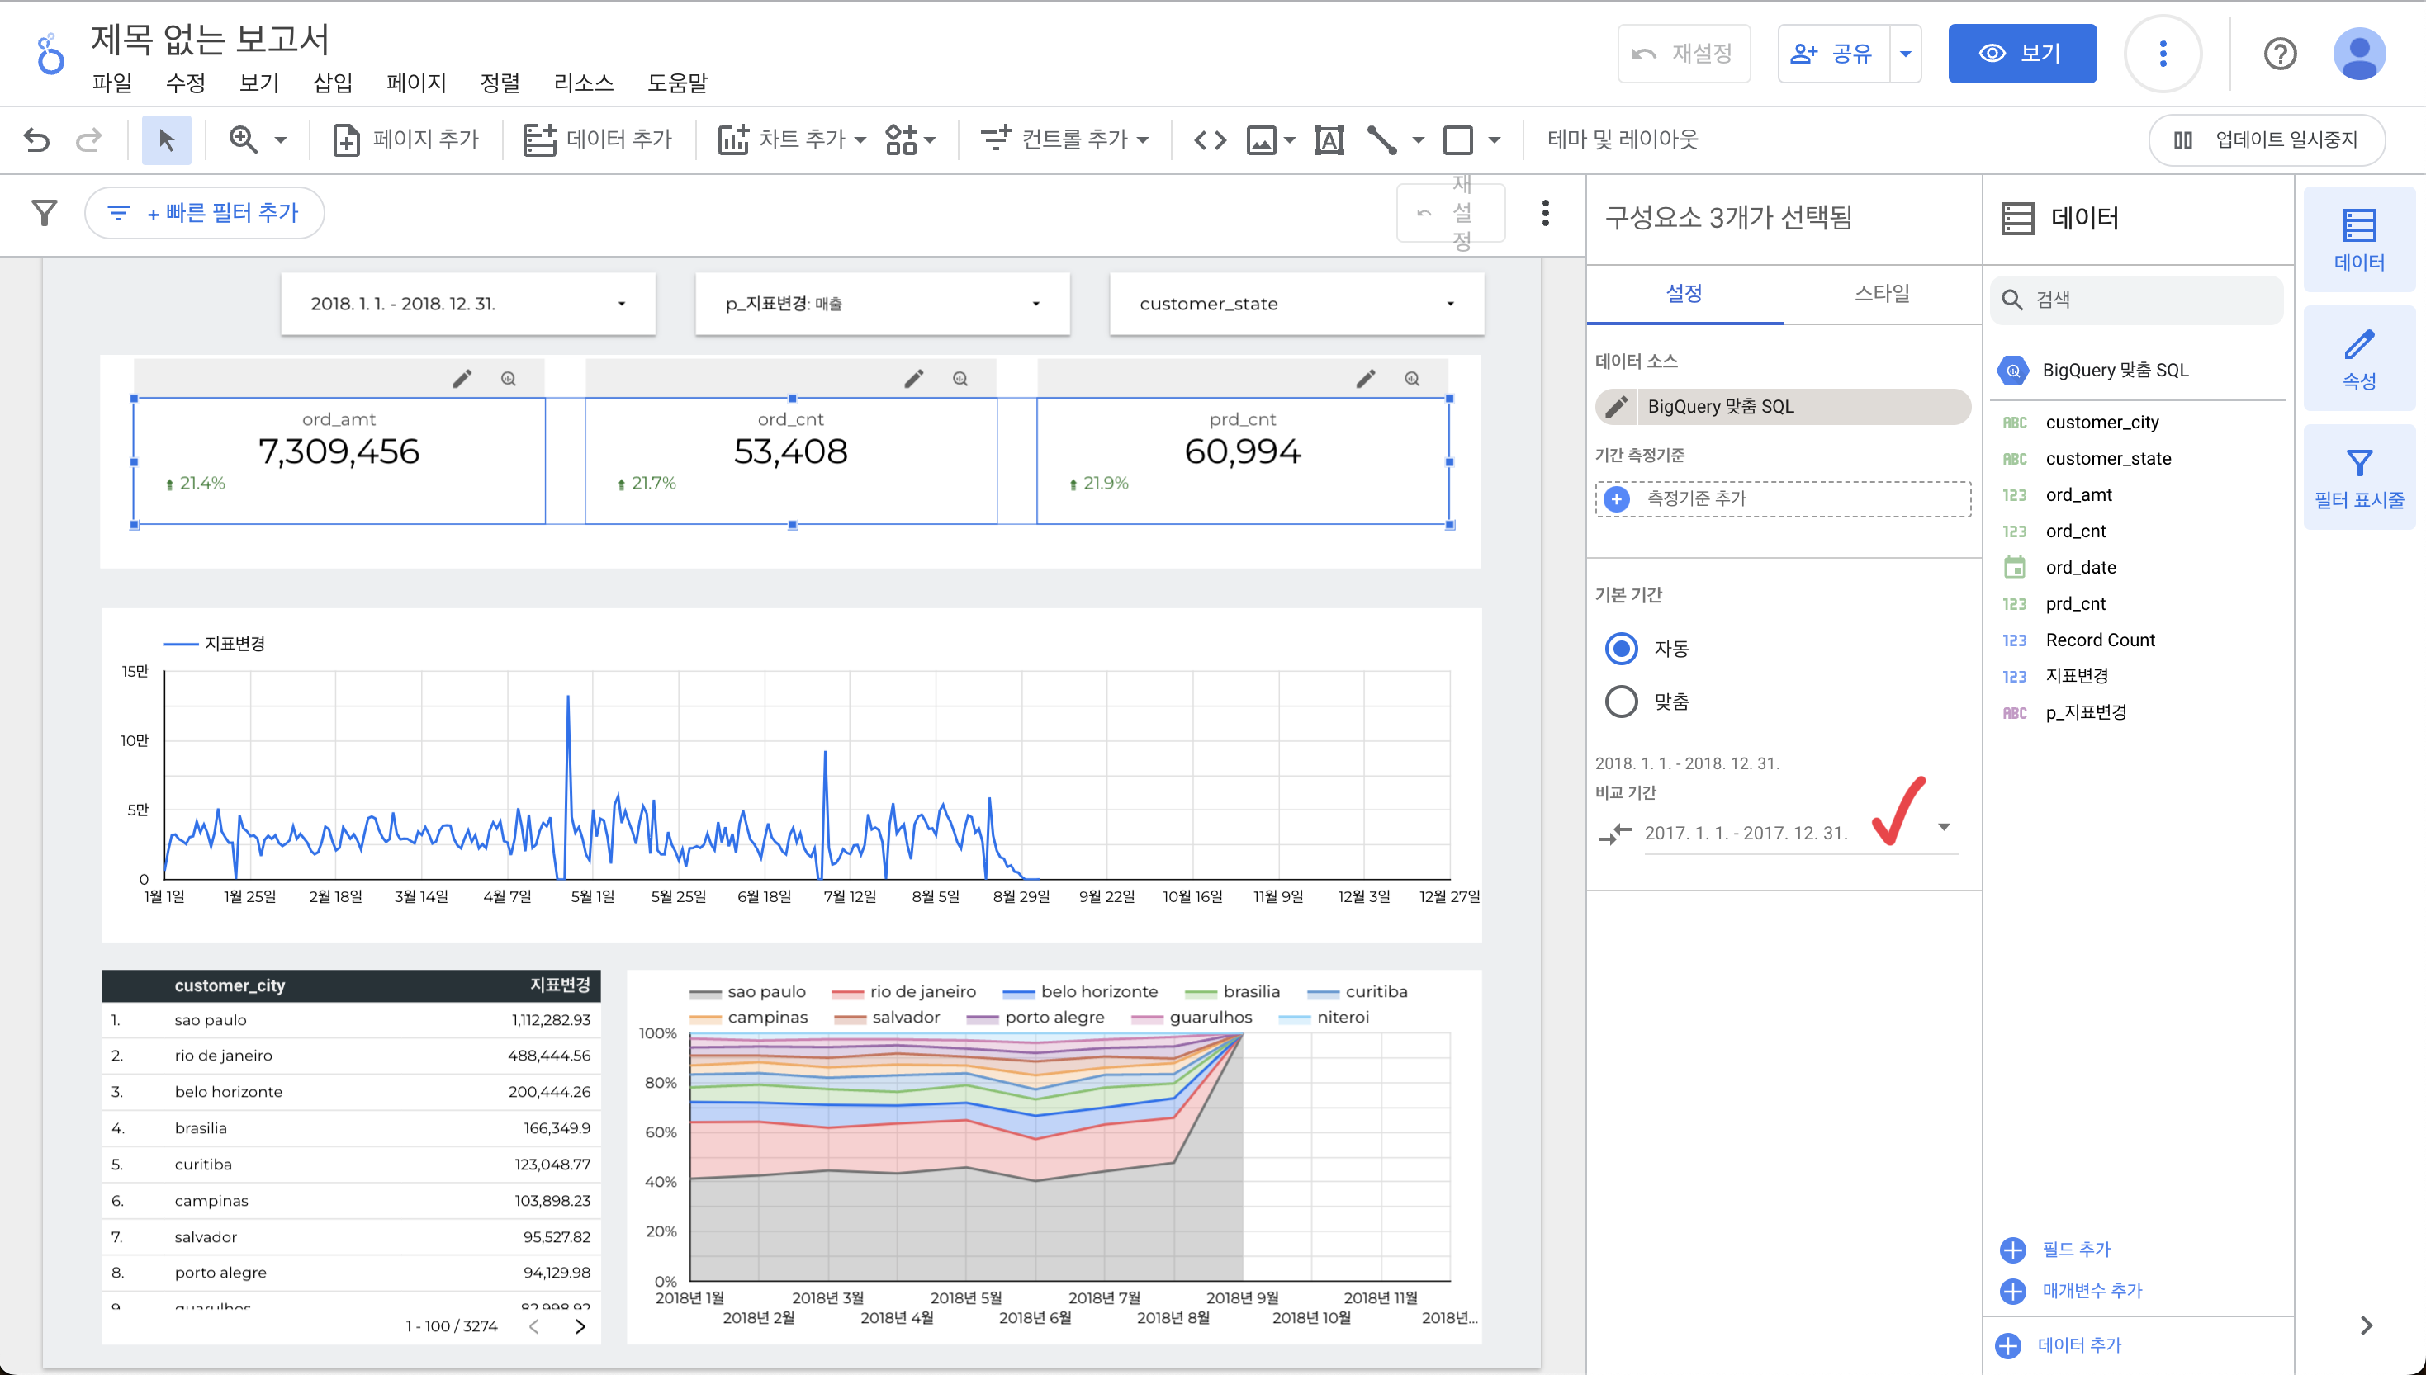Image resolution: width=2426 pixels, height=1375 pixels.
Task: Open the customer_state dropdown control
Action: [x=1296, y=304]
